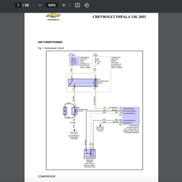Click the zoom in plus button
This screenshot has width=182, height=182.
pos(64,5)
